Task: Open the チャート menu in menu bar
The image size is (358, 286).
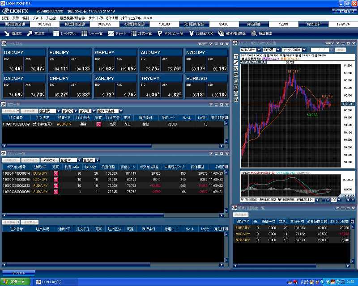Action: click(38, 18)
